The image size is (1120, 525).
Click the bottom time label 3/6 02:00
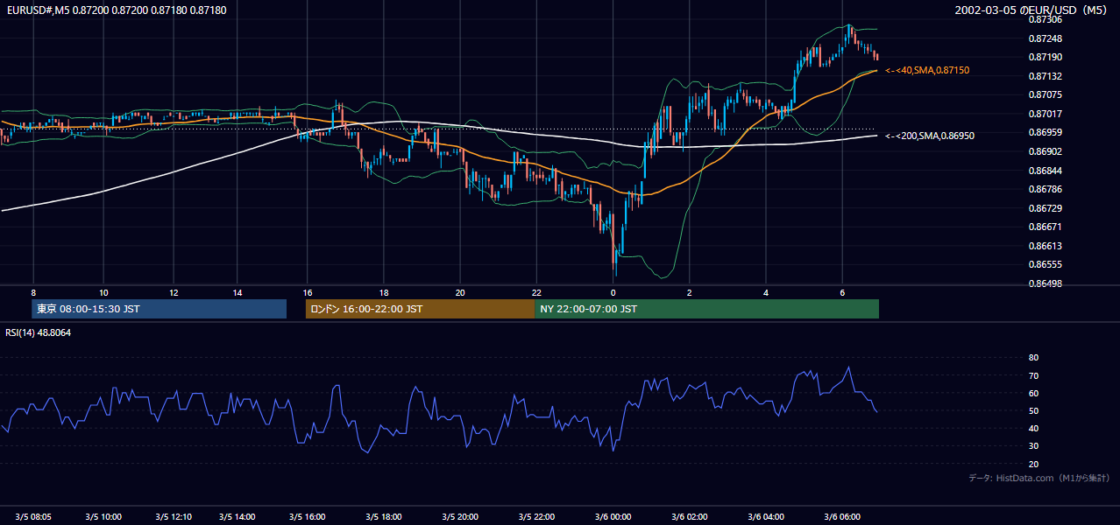(689, 517)
